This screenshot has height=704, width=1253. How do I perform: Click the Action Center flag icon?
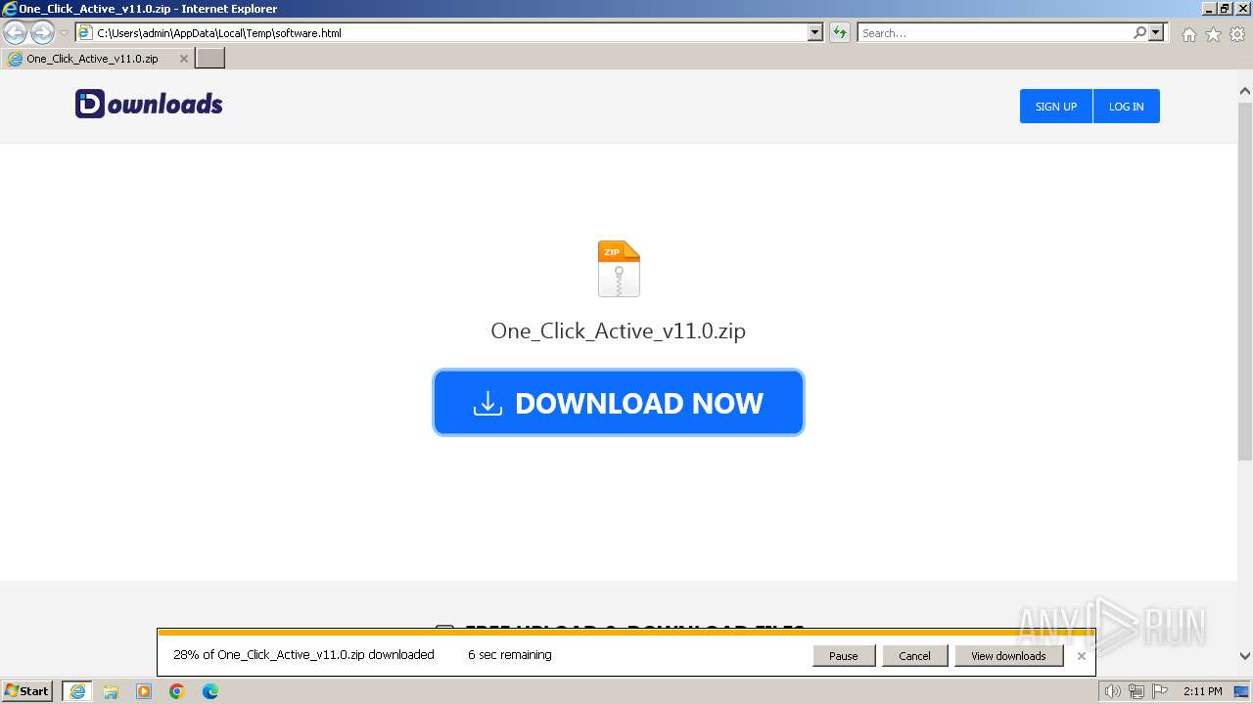click(x=1160, y=691)
